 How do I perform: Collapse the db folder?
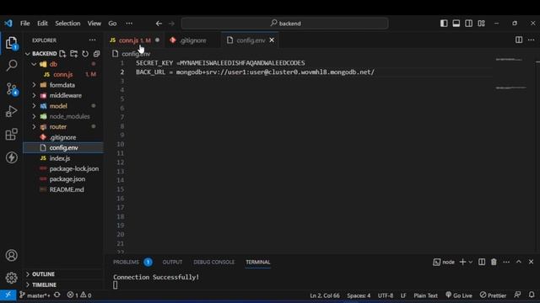(x=34, y=64)
